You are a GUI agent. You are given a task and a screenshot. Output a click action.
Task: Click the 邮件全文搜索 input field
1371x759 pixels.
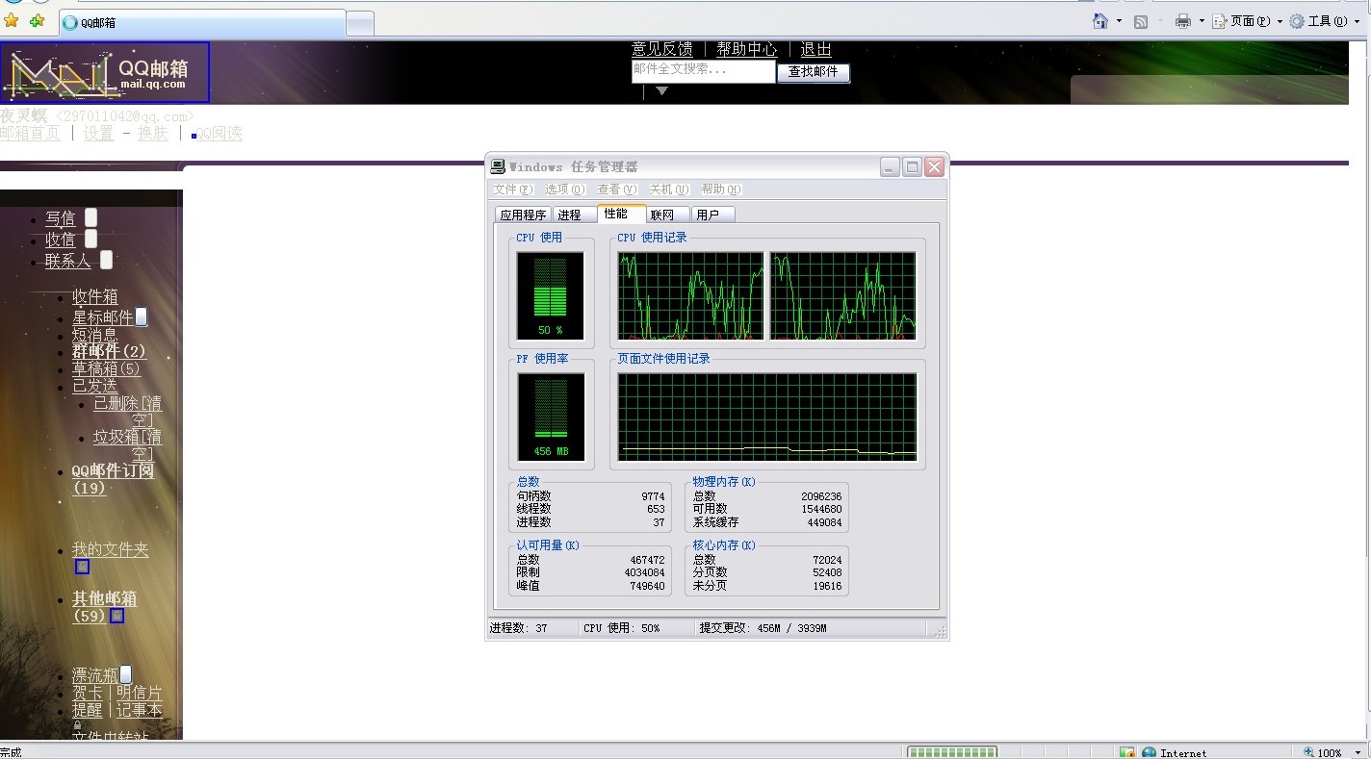point(703,71)
